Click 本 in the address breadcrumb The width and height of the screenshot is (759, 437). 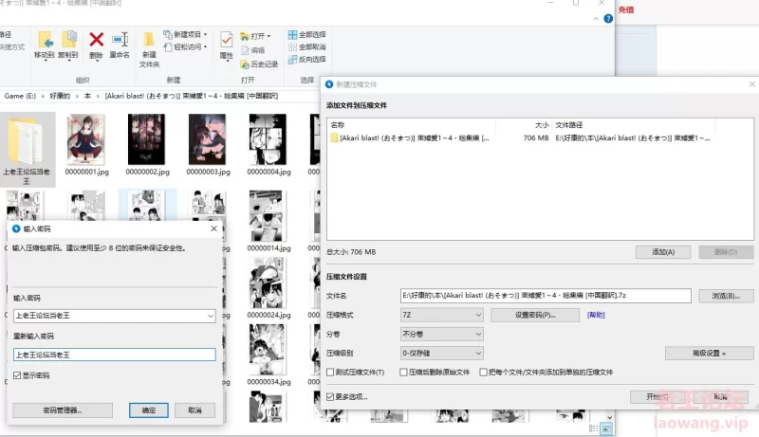click(x=87, y=96)
